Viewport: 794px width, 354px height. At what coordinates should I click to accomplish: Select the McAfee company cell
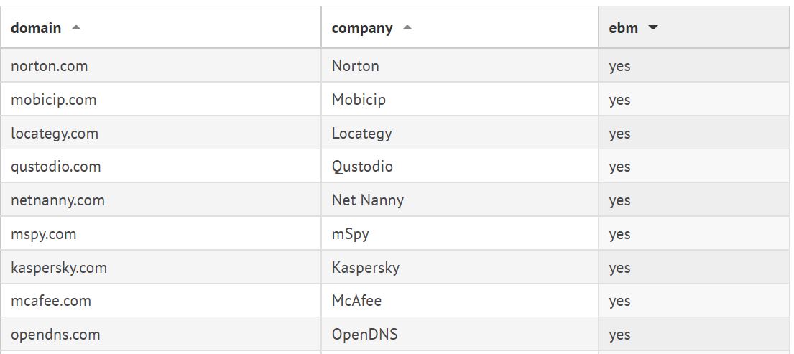(356, 301)
